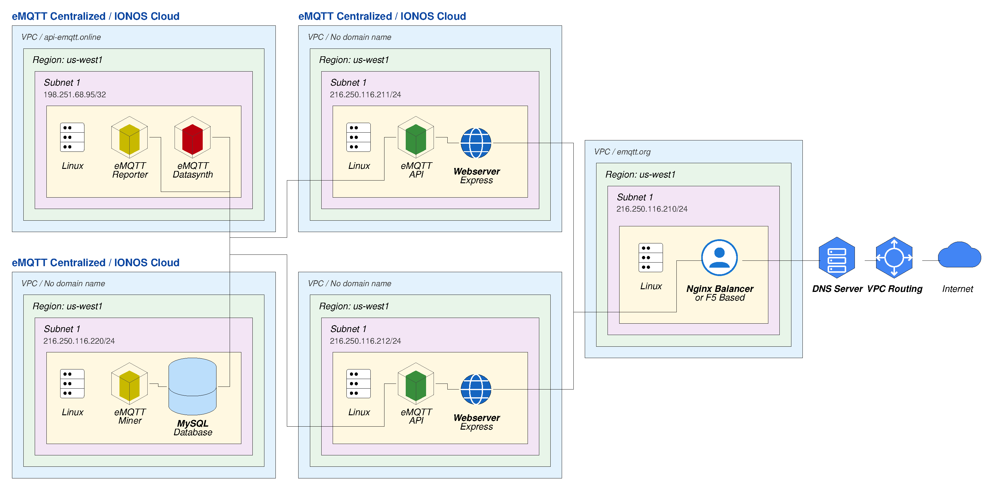Click the 'Webserver Express' label in subnet 216.250.116.211/24
This screenshot has height=488, width=989.
476,176
